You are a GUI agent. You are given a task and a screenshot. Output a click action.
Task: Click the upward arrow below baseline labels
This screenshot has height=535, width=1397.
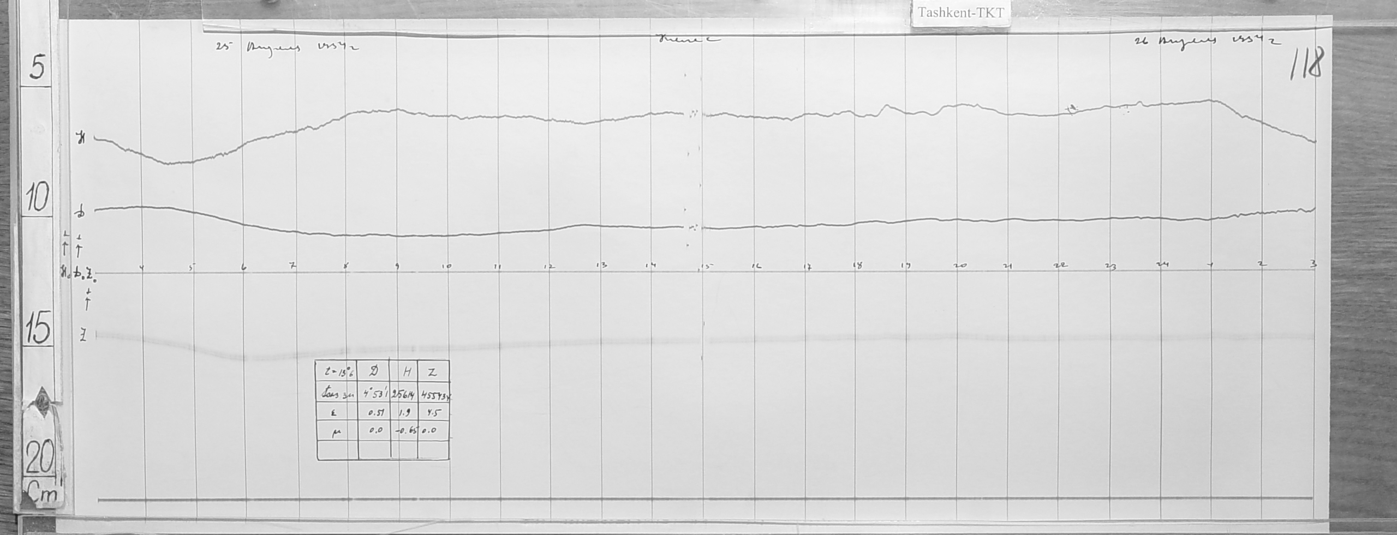point(87,302)
